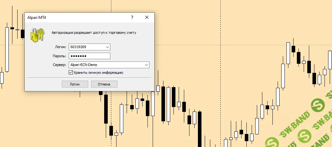Select the tall white candle at chart's far left

[7, 49]
